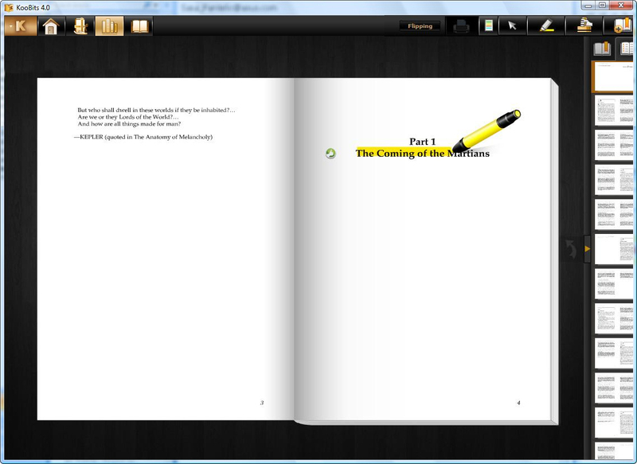Open the door-and-key toolbar icon
Image resolution: width=637 pixels, height=464 pixels.
(x=80, y=26)
